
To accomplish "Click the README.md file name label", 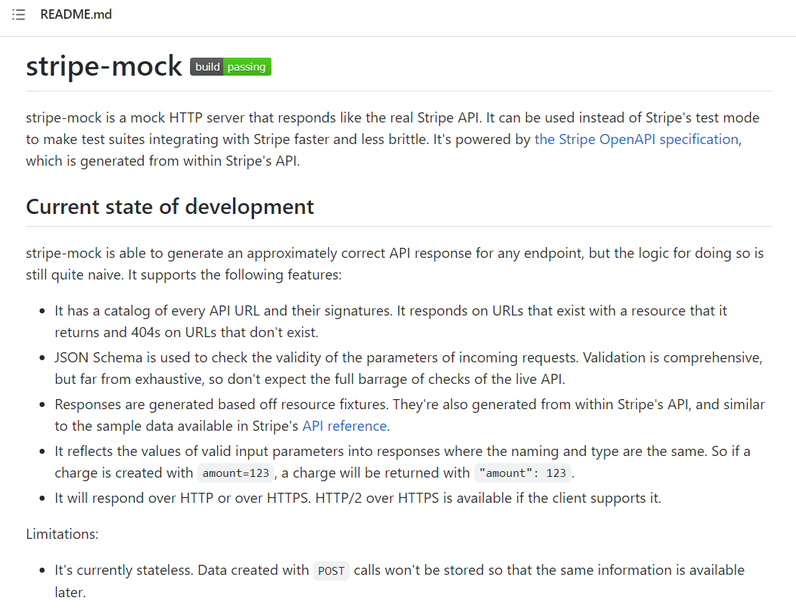I will [76, 14].
